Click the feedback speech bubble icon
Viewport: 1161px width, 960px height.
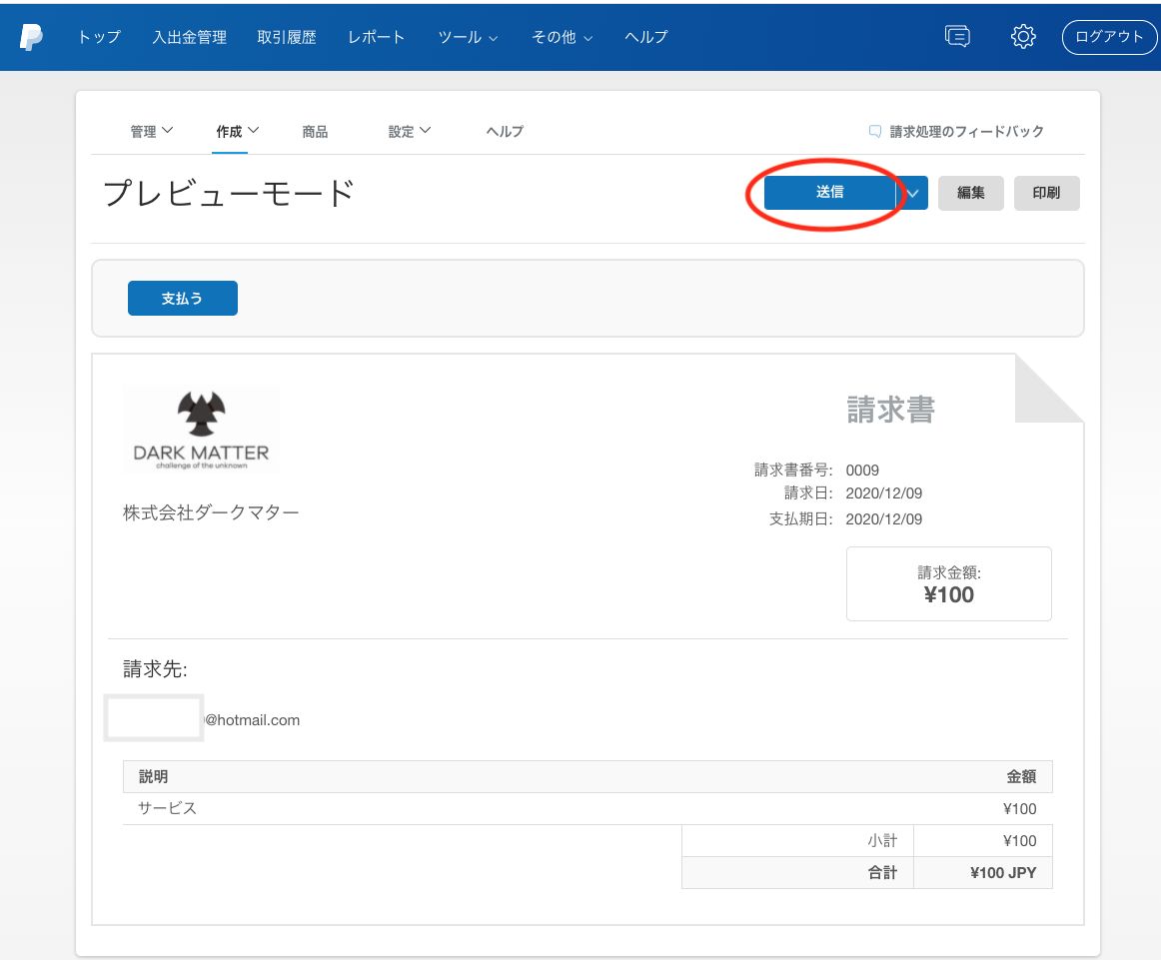click(x=875, y=132)
